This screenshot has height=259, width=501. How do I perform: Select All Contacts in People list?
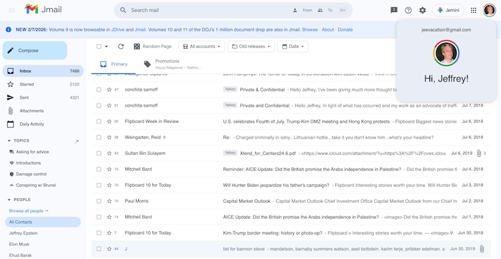tap(43, 222)
